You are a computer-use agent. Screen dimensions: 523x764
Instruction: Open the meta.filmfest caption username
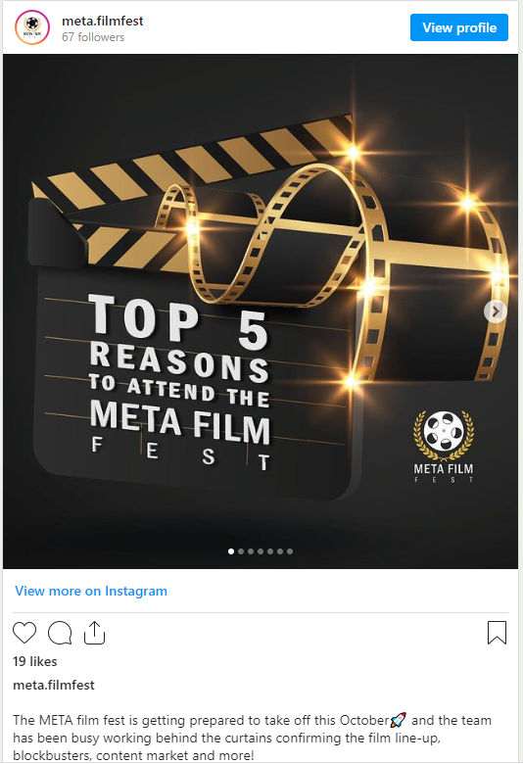click(x=54, y=685)
